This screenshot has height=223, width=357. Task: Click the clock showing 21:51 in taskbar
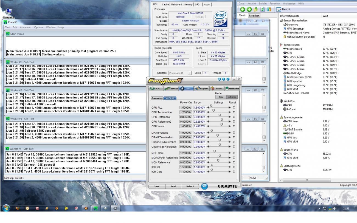346,208
